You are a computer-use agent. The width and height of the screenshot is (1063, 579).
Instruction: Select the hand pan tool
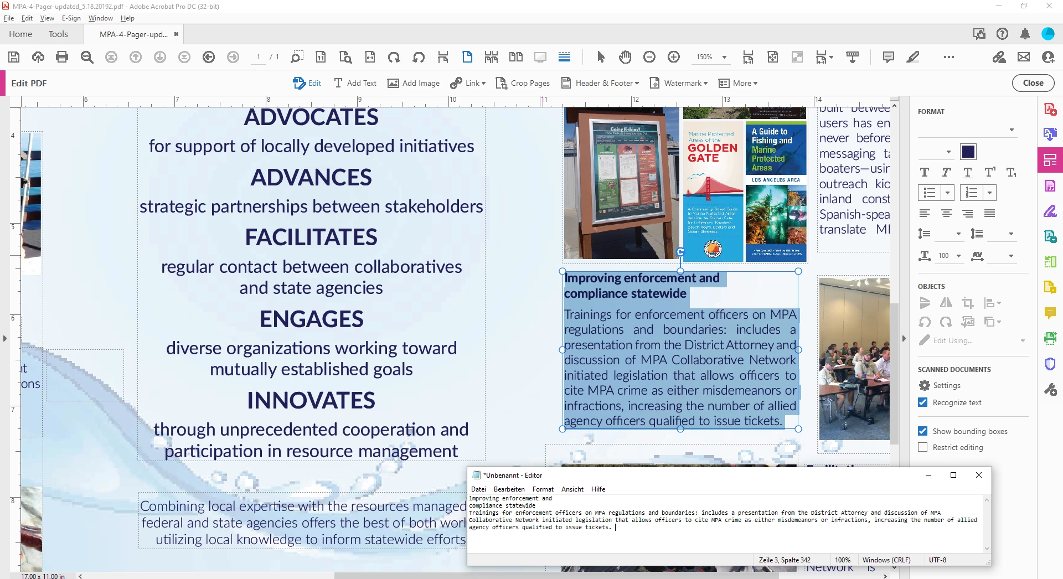point(625,57)
